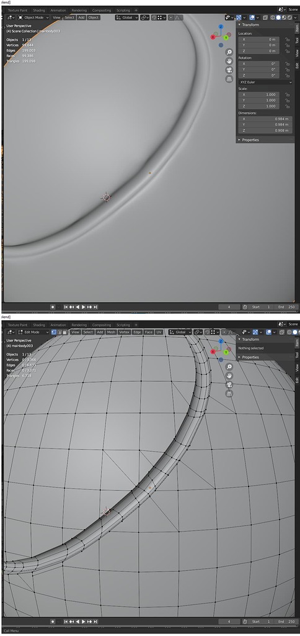
Task: Play animation in the lower window timeline
Action: 84,621
